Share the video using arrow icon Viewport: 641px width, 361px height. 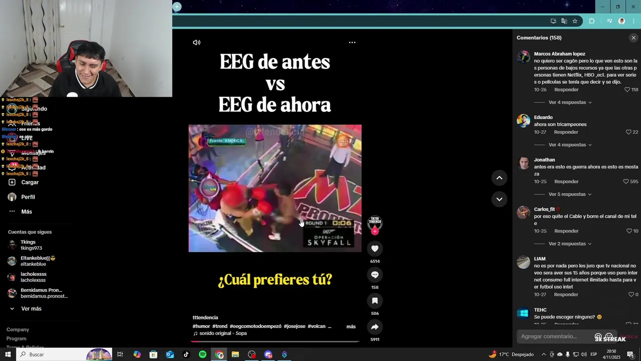[375, 326]
